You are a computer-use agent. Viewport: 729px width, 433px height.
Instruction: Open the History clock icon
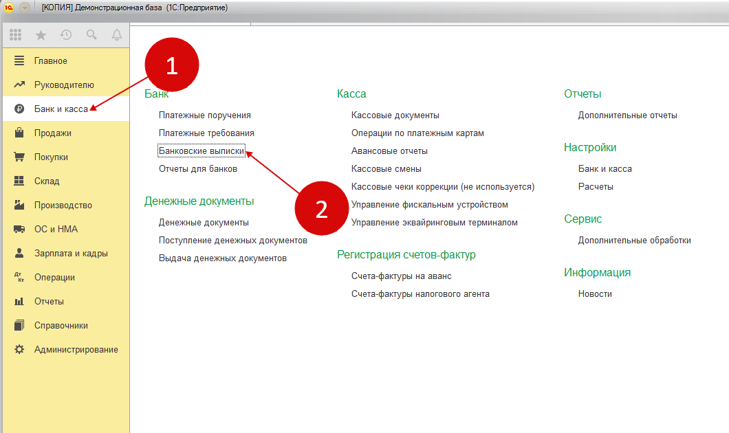coord(66,35)
